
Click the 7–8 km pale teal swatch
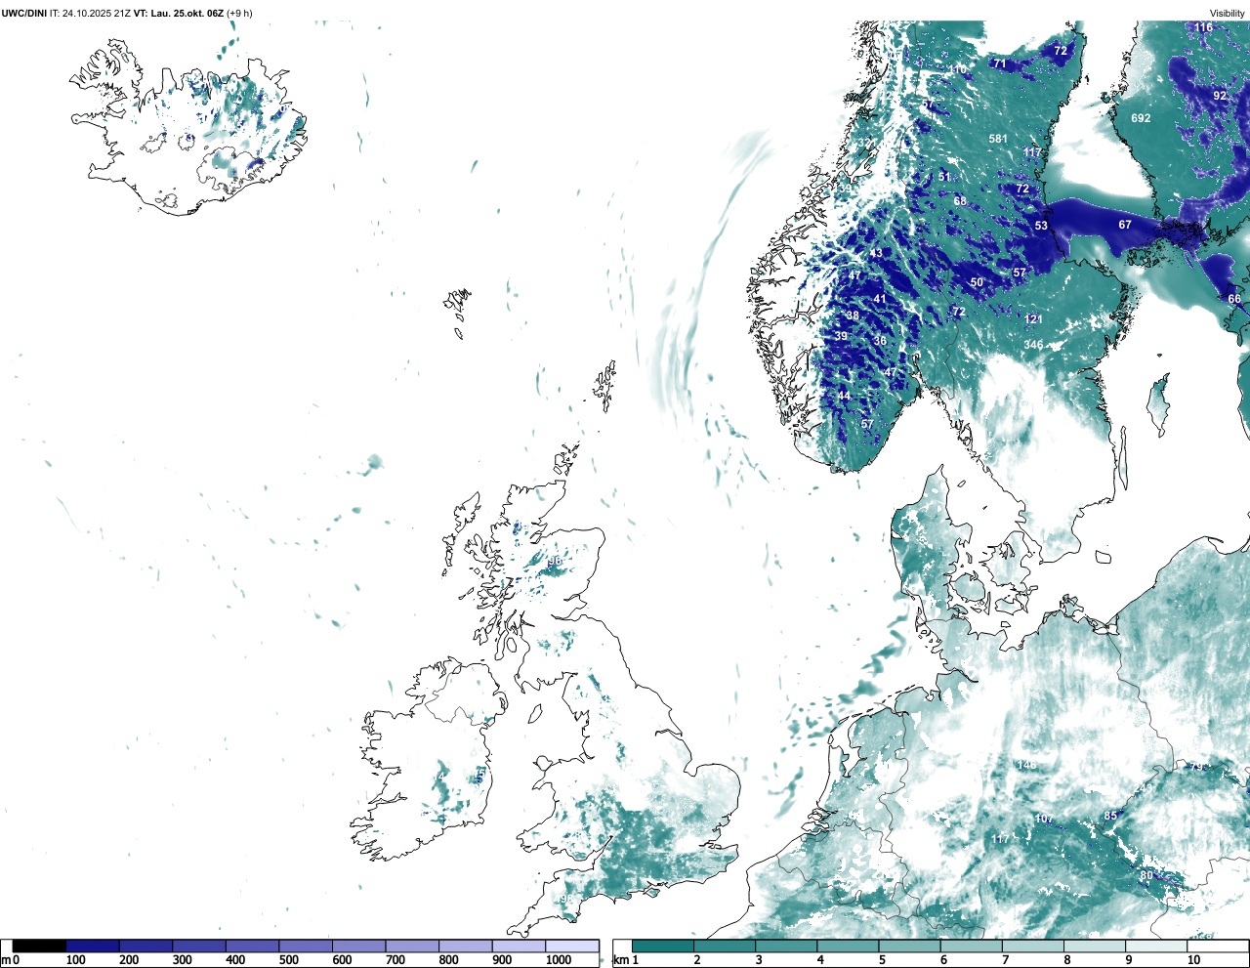coord(1033,947)
